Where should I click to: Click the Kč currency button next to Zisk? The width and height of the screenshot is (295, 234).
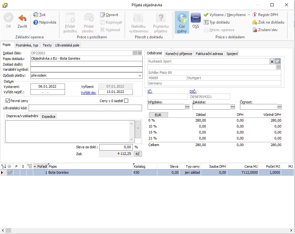click(x=138, y=154)
